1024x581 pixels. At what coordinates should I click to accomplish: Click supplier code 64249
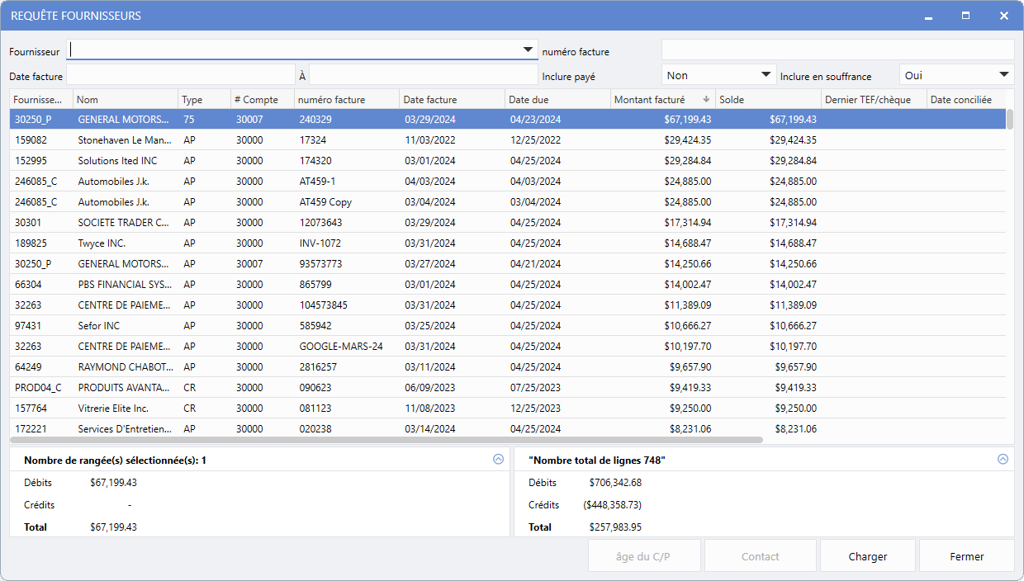click(28, 367)
